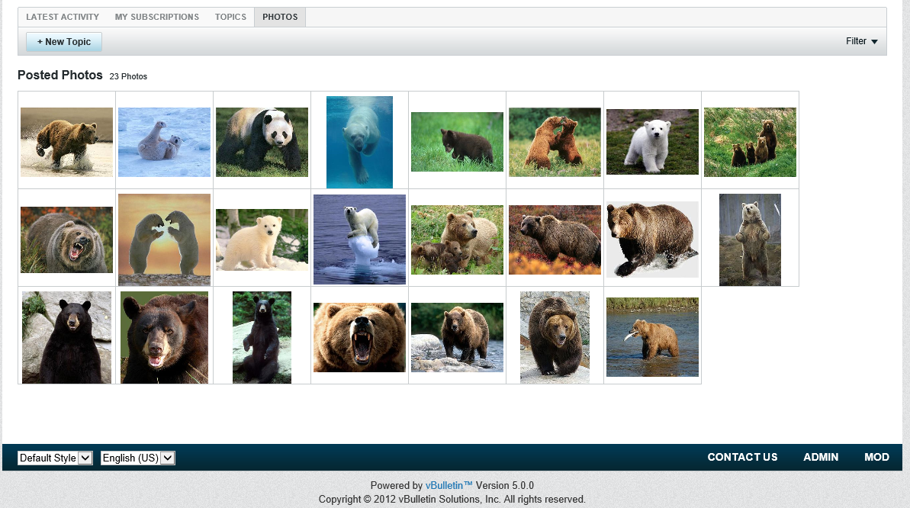Go to the Topics tab

click(230, 17)
